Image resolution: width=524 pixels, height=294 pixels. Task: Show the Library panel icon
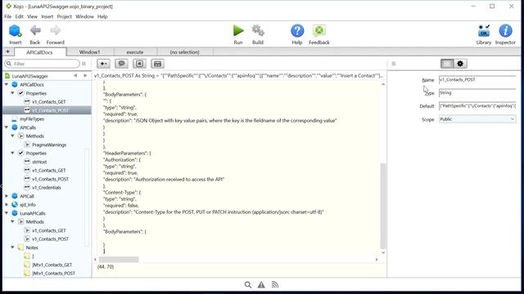(x=484, y=31)
